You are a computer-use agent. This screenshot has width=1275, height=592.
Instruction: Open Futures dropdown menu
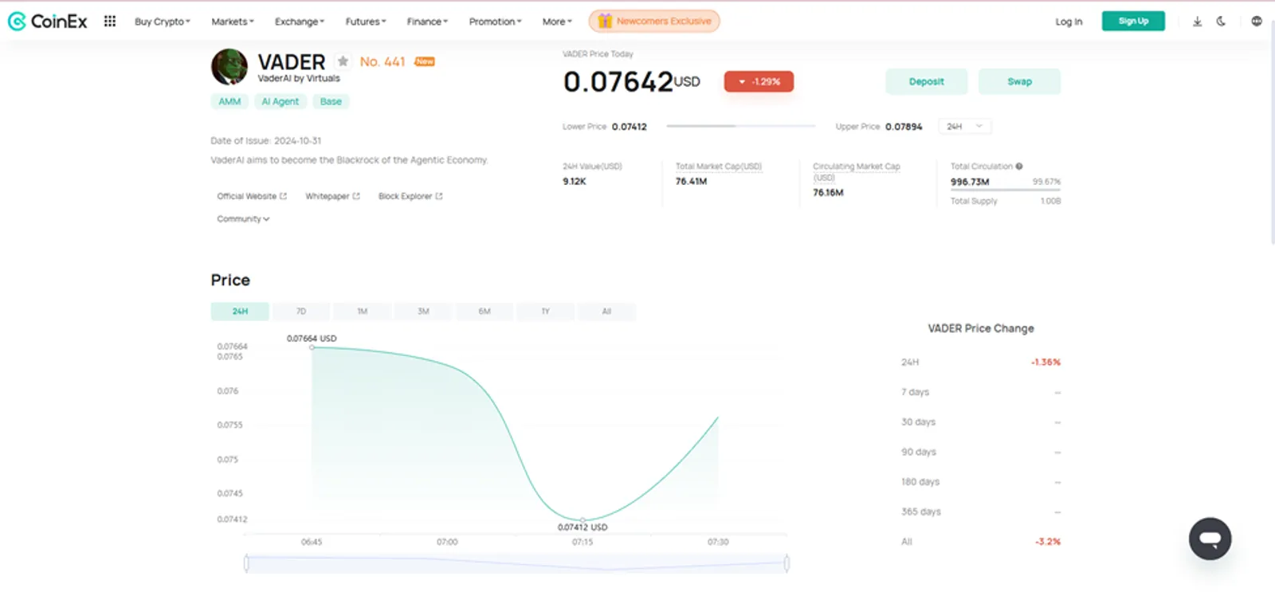(x=366, y=22)
